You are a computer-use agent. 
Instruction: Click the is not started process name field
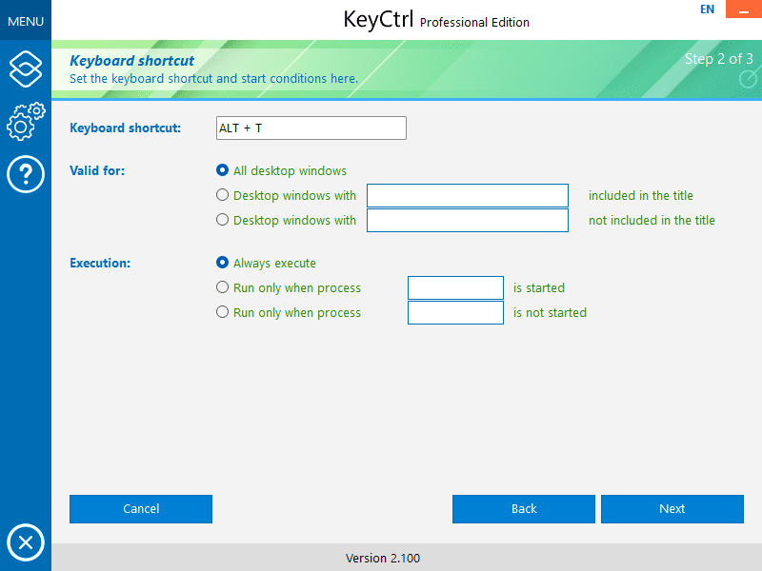[x=455, y=313]
